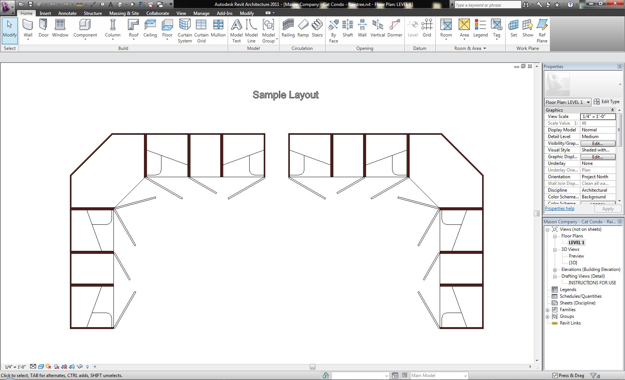Toggle Reveal Hidden Elements lightbulb

[x=87, y=367]
